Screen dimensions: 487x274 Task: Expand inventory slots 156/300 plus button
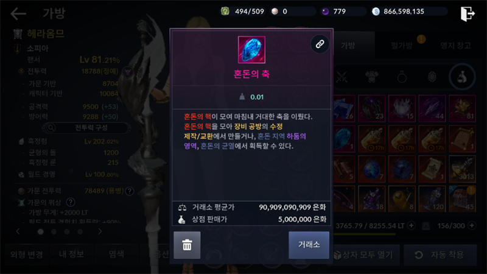(x=472, y=225)
